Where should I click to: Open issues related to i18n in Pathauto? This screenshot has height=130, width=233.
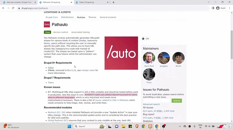tap(112, 100)
